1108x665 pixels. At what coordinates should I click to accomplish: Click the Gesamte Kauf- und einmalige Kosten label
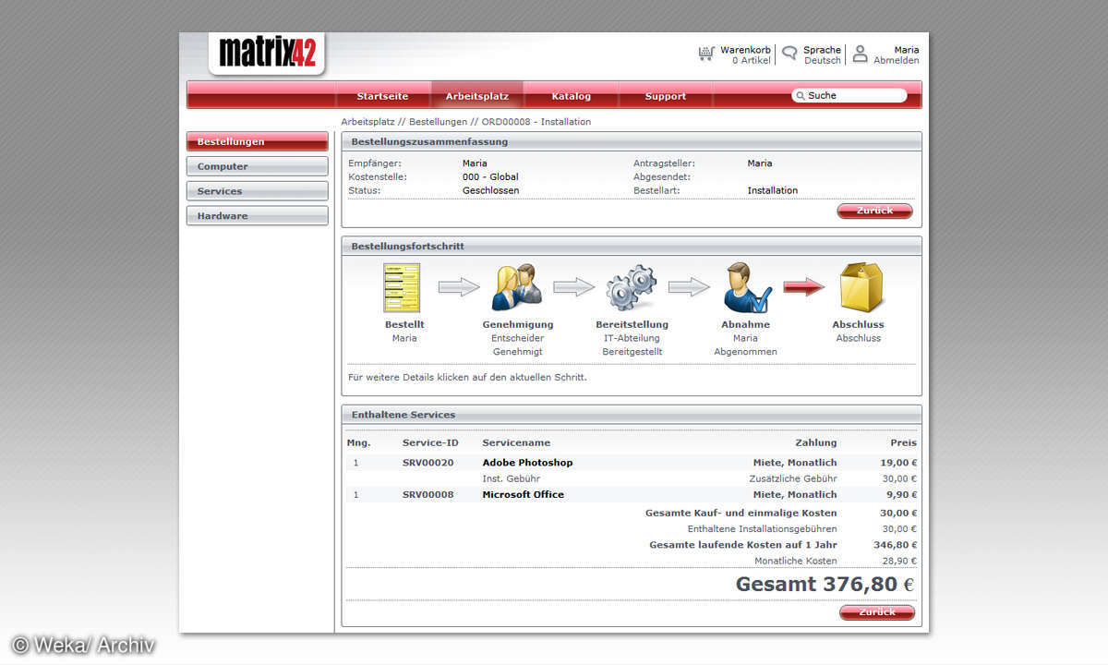click(741, 513)
